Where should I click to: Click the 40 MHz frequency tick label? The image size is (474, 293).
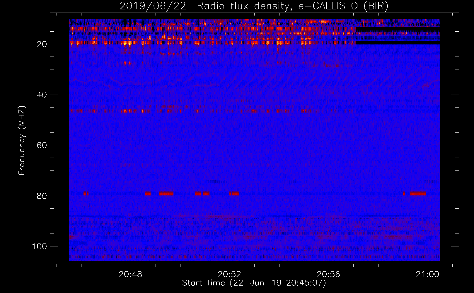point(42,95)
